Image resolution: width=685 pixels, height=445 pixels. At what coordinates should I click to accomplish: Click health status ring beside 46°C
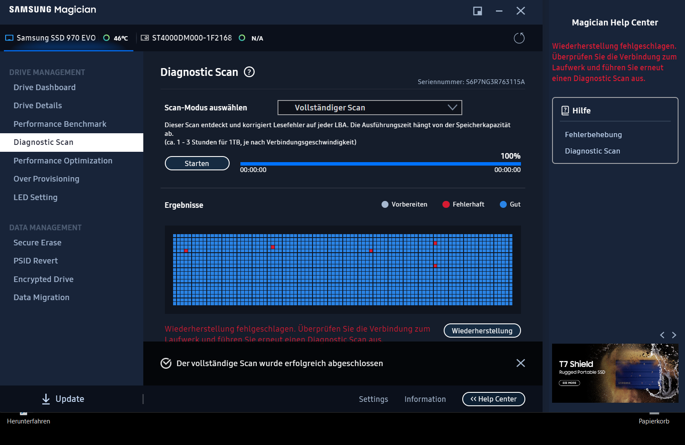pos(106,38)
